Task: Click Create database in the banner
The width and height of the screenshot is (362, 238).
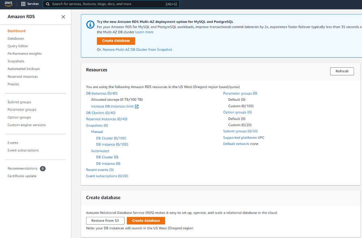Action: tap(116, 41)
